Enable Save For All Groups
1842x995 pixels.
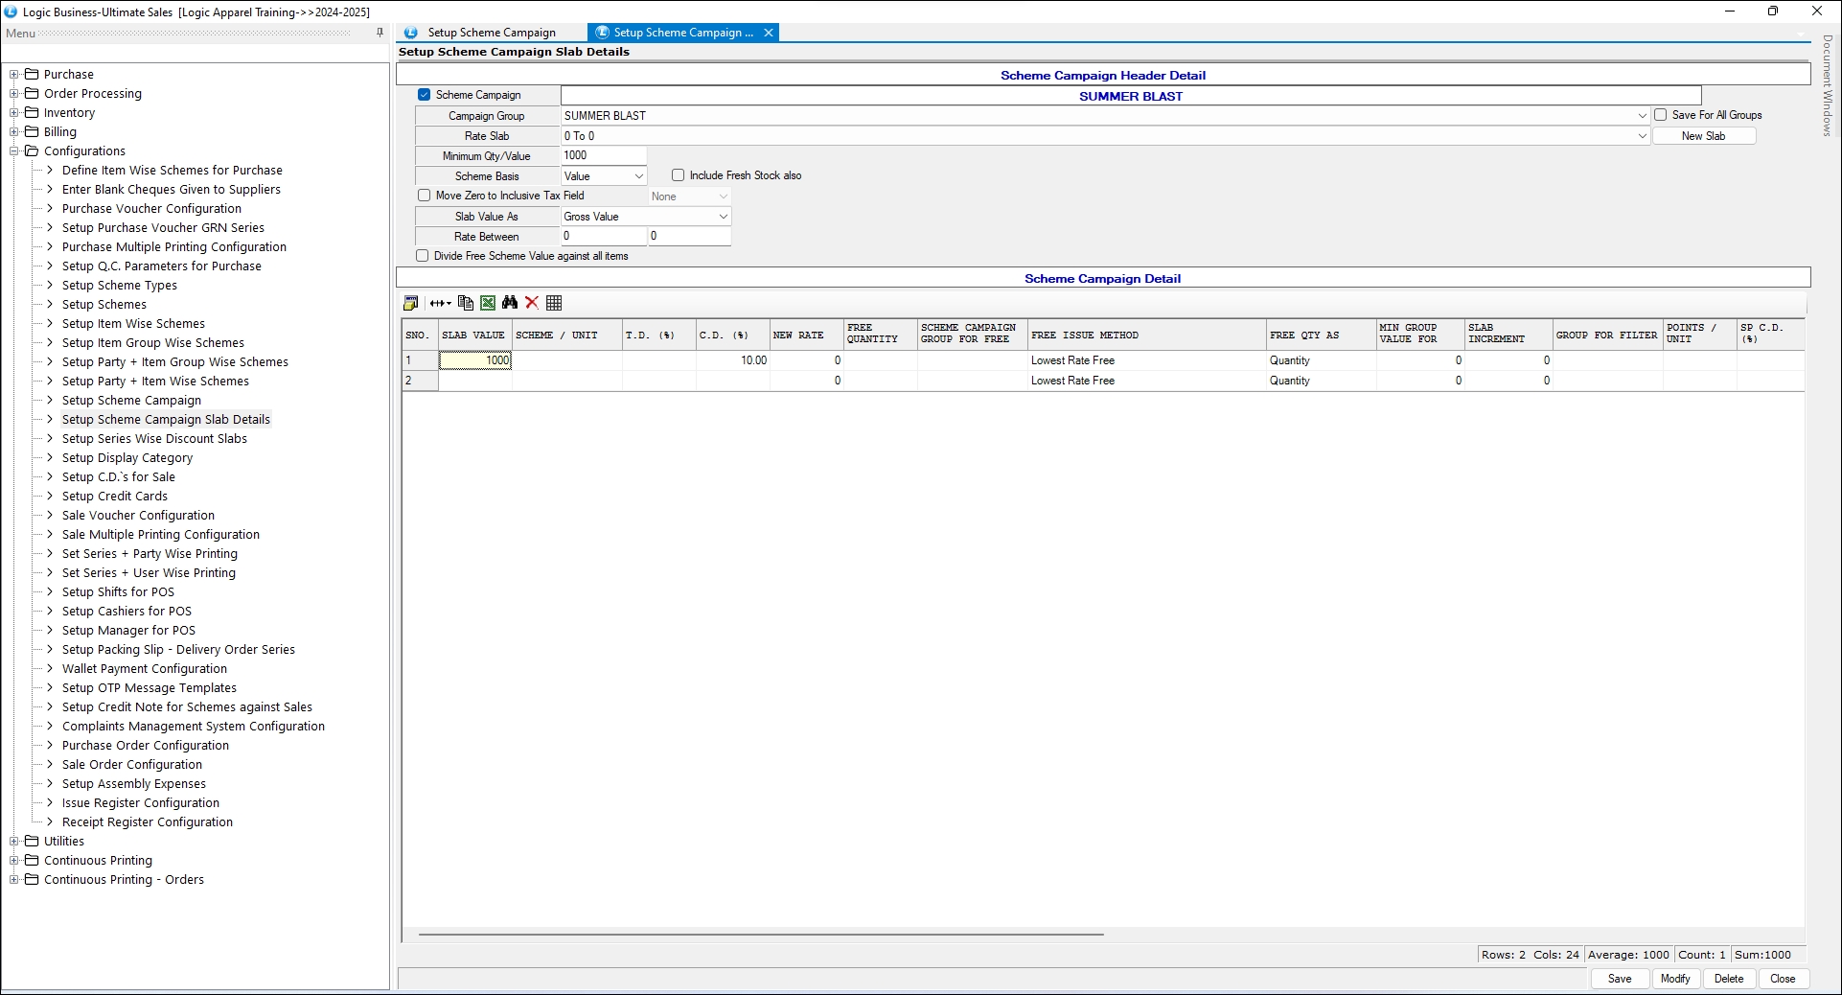click(1661, 115)
